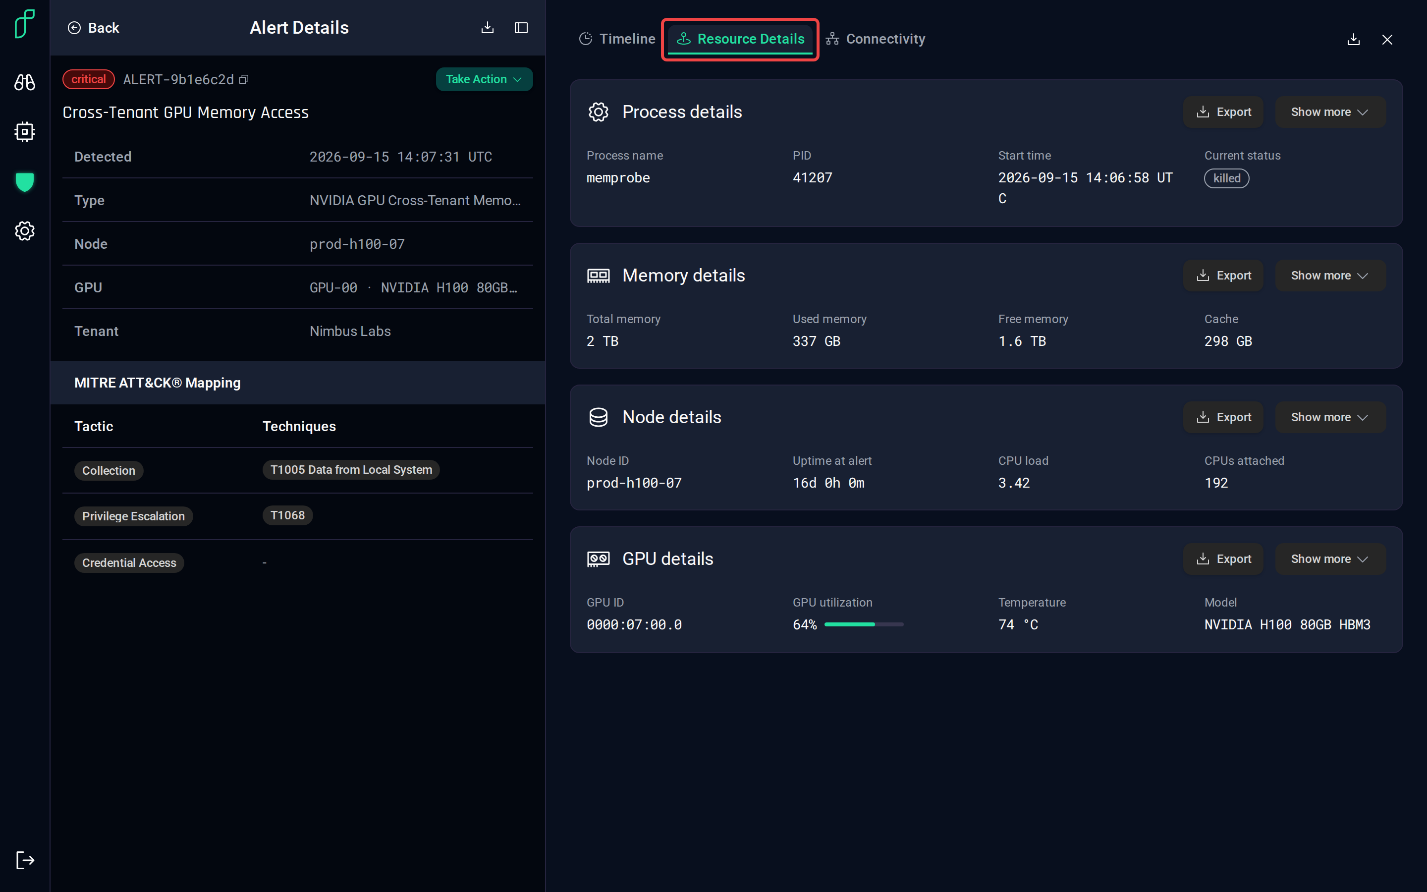The width and height of the screenshot is (1427, 892).
Task: Click the Process details gear icon
Action: click(x=598, y=112)
